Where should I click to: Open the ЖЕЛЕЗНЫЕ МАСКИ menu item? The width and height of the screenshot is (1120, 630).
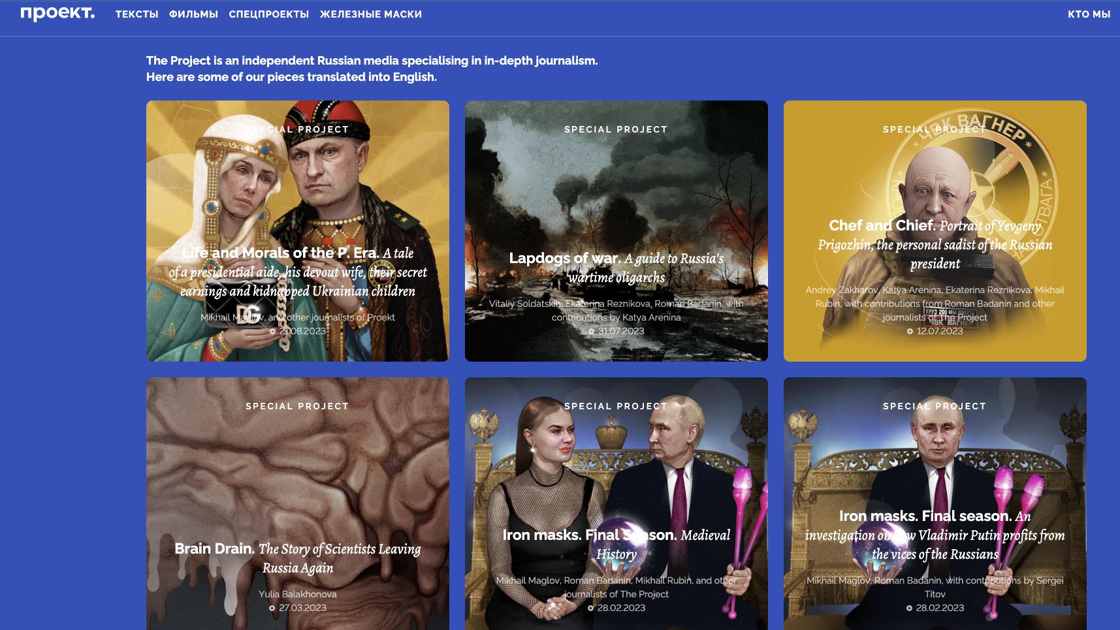click(x=370, y=14)
